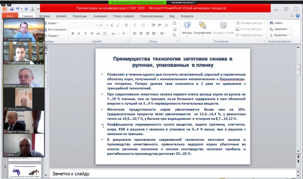Open the Рисование drawing dialog launcher
Viewport: 303px width, 179px height.
tap(264, 42)
